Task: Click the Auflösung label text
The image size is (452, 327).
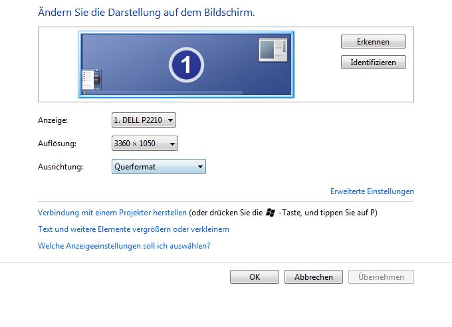Action: (57, 144)
